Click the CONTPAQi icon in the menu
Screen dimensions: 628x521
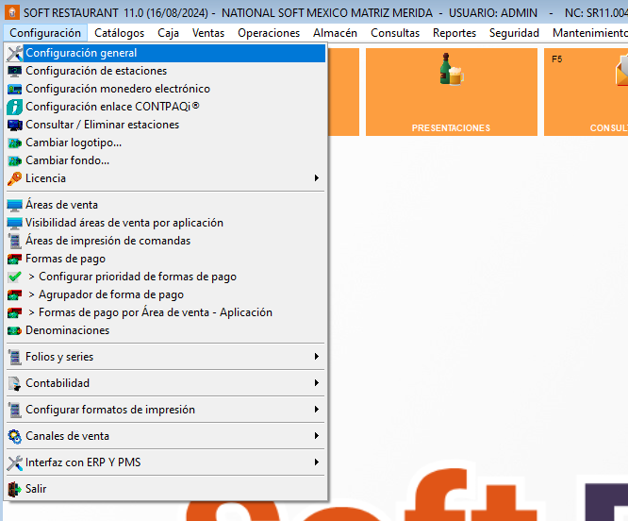click(15, 107)
